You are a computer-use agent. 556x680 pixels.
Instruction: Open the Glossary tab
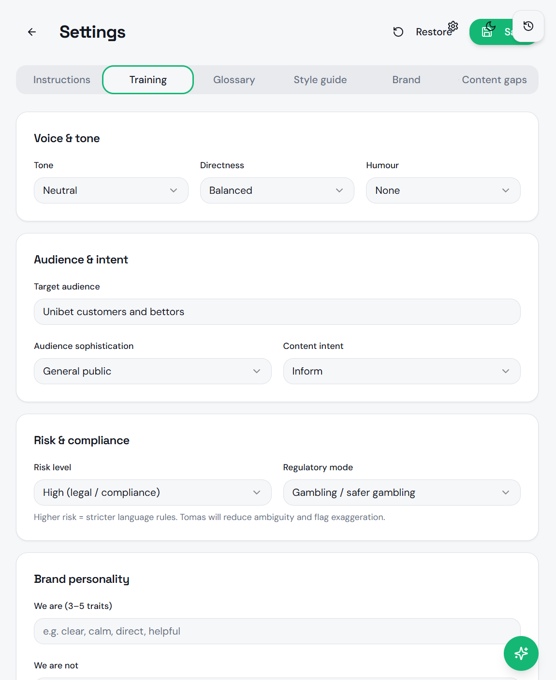[x=234, y=80]
